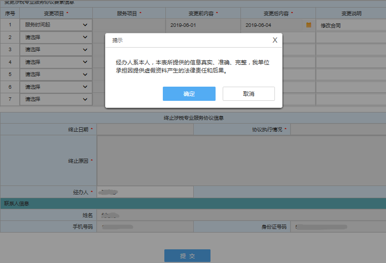Screen dimensions: 386x263
Task: Click the 手机号码 field
Action: click(x=145, y=227)
